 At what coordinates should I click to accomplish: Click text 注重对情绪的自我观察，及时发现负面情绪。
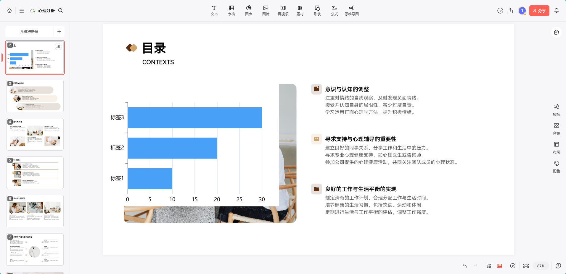click(373, 98)
